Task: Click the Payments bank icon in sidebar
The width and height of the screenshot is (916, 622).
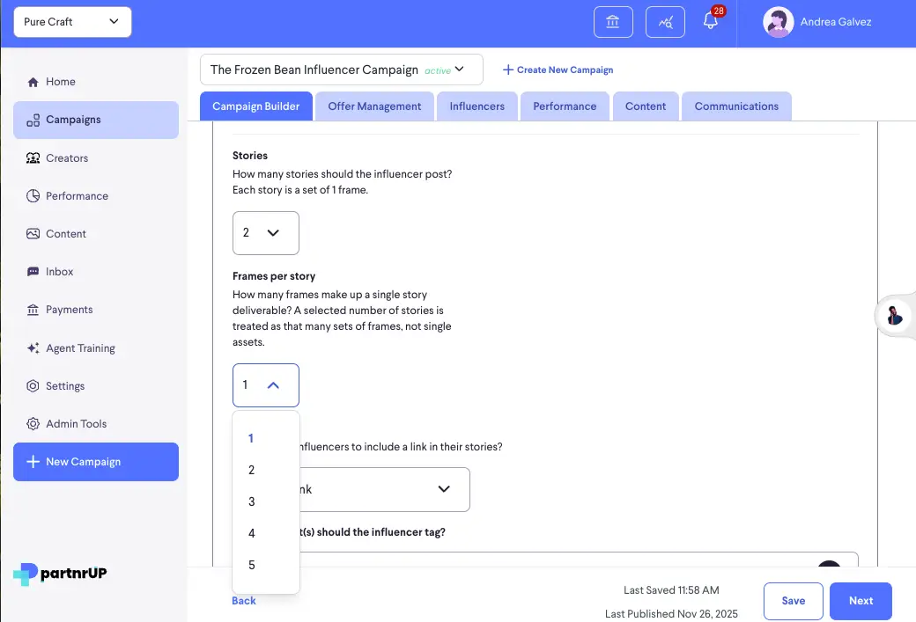Action: tap(33, 310)
